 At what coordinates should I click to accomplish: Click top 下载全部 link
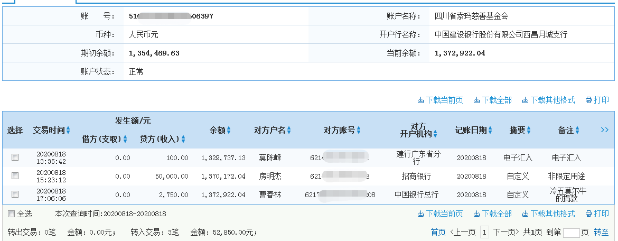click(x=492, y=100)
